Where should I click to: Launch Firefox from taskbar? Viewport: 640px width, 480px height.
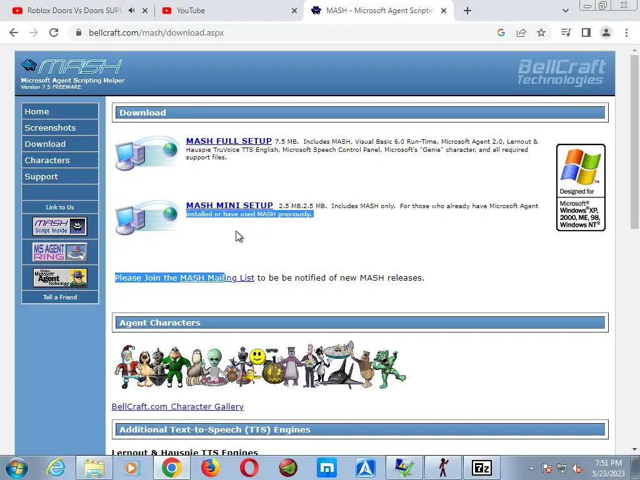coord(210,467)
